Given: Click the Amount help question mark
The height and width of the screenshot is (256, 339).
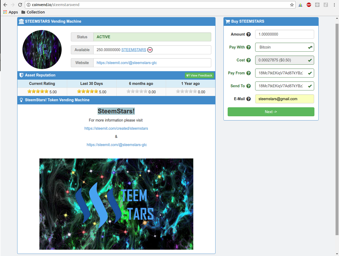Looking at the screenshot, I should (249, 34).
